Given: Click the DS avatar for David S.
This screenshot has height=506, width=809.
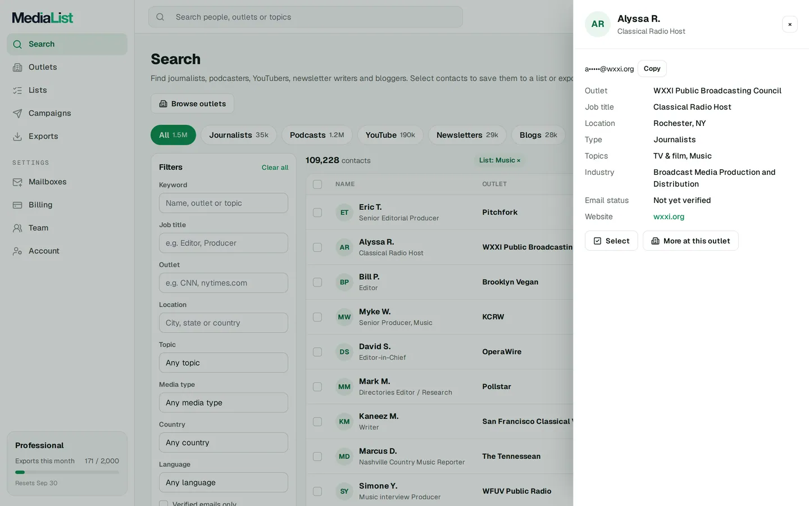Looking at the screenshot, I should 344,352.
